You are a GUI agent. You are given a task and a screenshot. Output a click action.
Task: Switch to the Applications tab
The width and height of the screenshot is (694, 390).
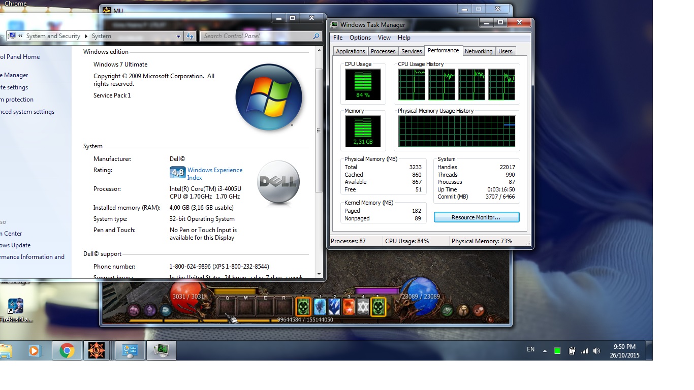[x=351, y=51]
